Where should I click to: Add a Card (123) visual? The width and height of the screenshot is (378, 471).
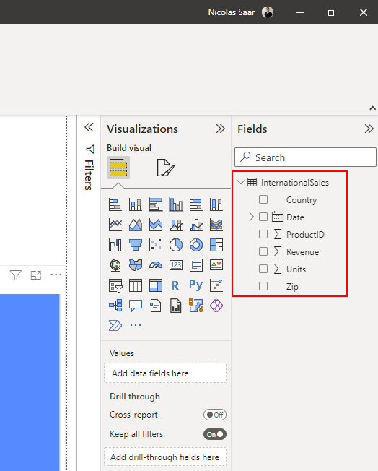[176, 265]
